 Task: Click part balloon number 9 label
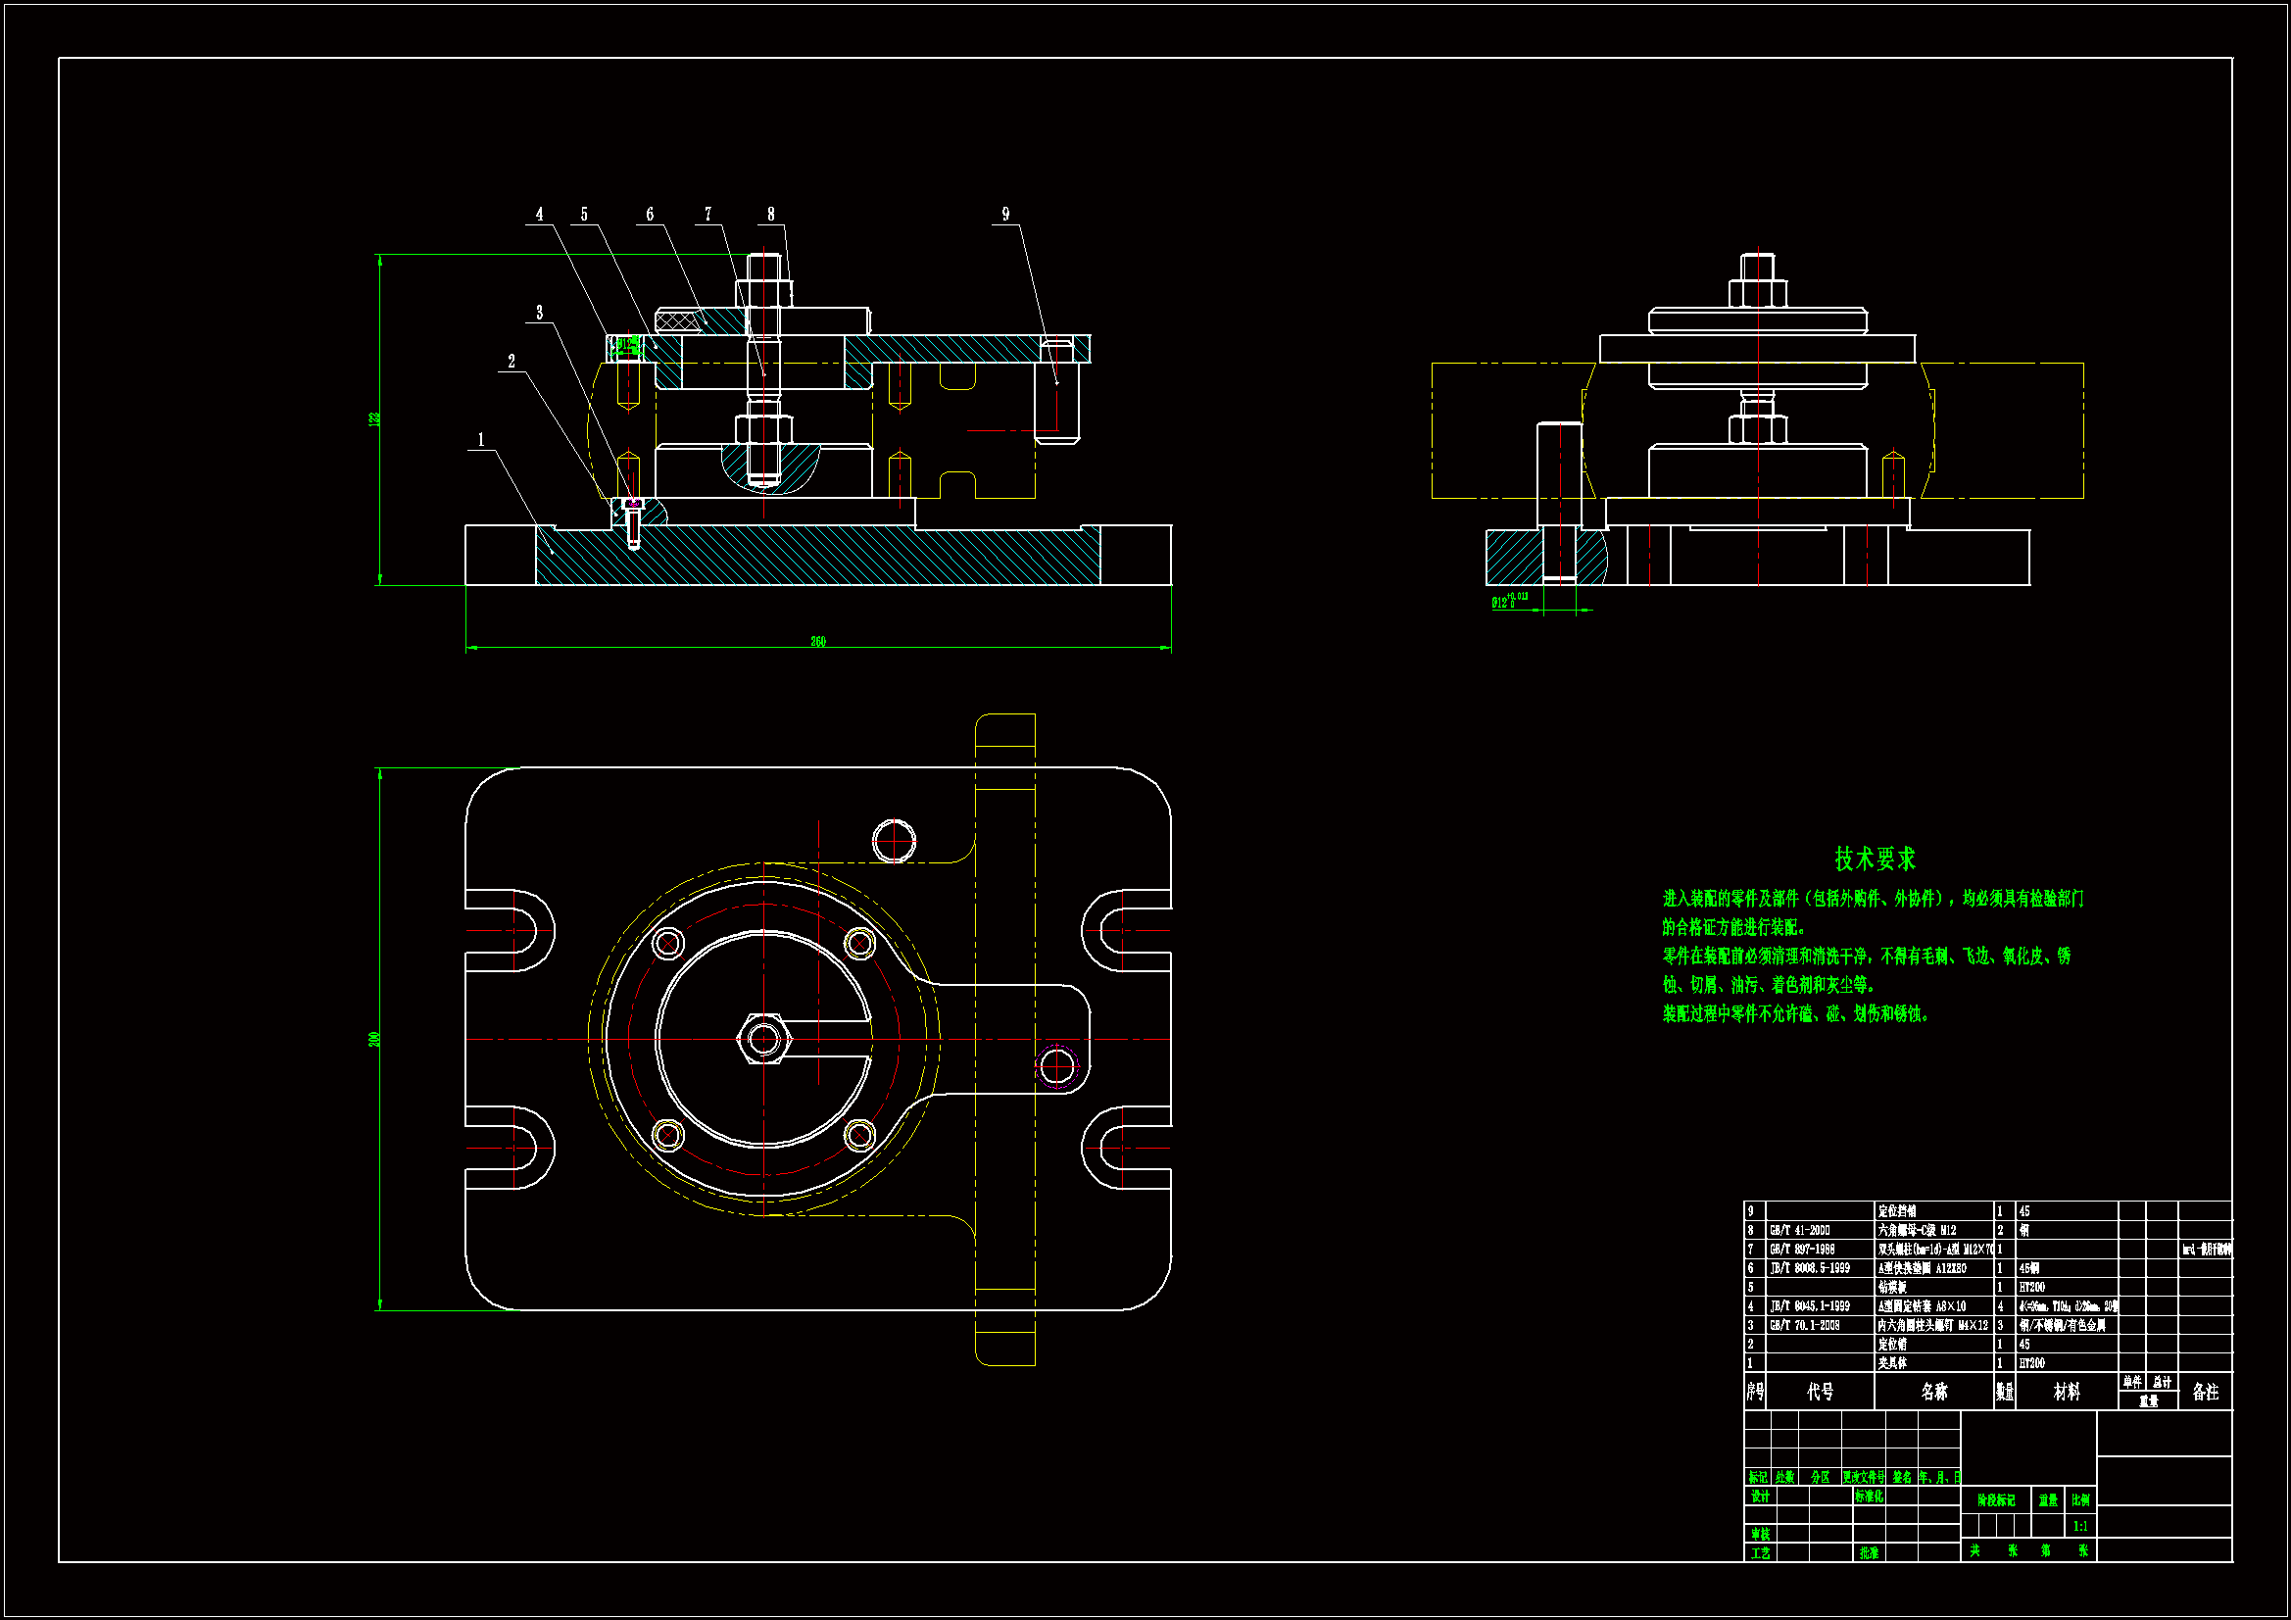pyautogui.click(x=1004, y=214)
